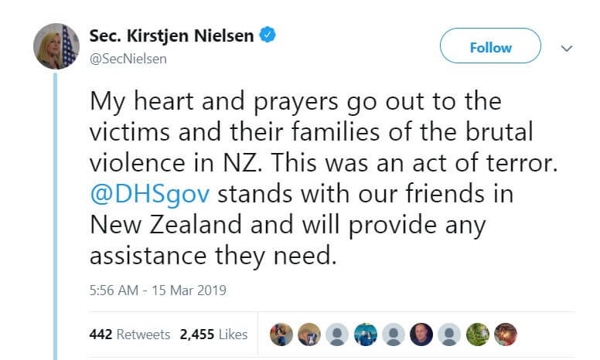Click the 5:56 AM - 15 Mar 2019 timestamp

(x=157, y=290)
